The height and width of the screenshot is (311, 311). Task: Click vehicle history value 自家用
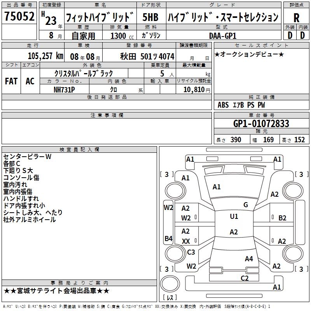[x=83, y=36]
